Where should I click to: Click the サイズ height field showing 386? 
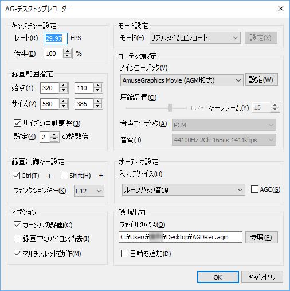point(84,104)
